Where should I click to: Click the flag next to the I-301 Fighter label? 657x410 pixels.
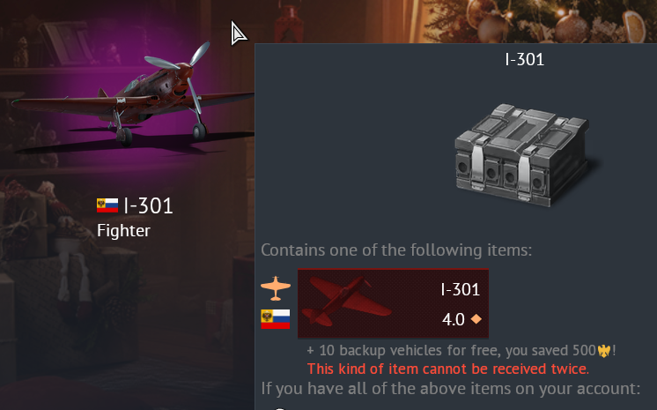pos(107,205)
